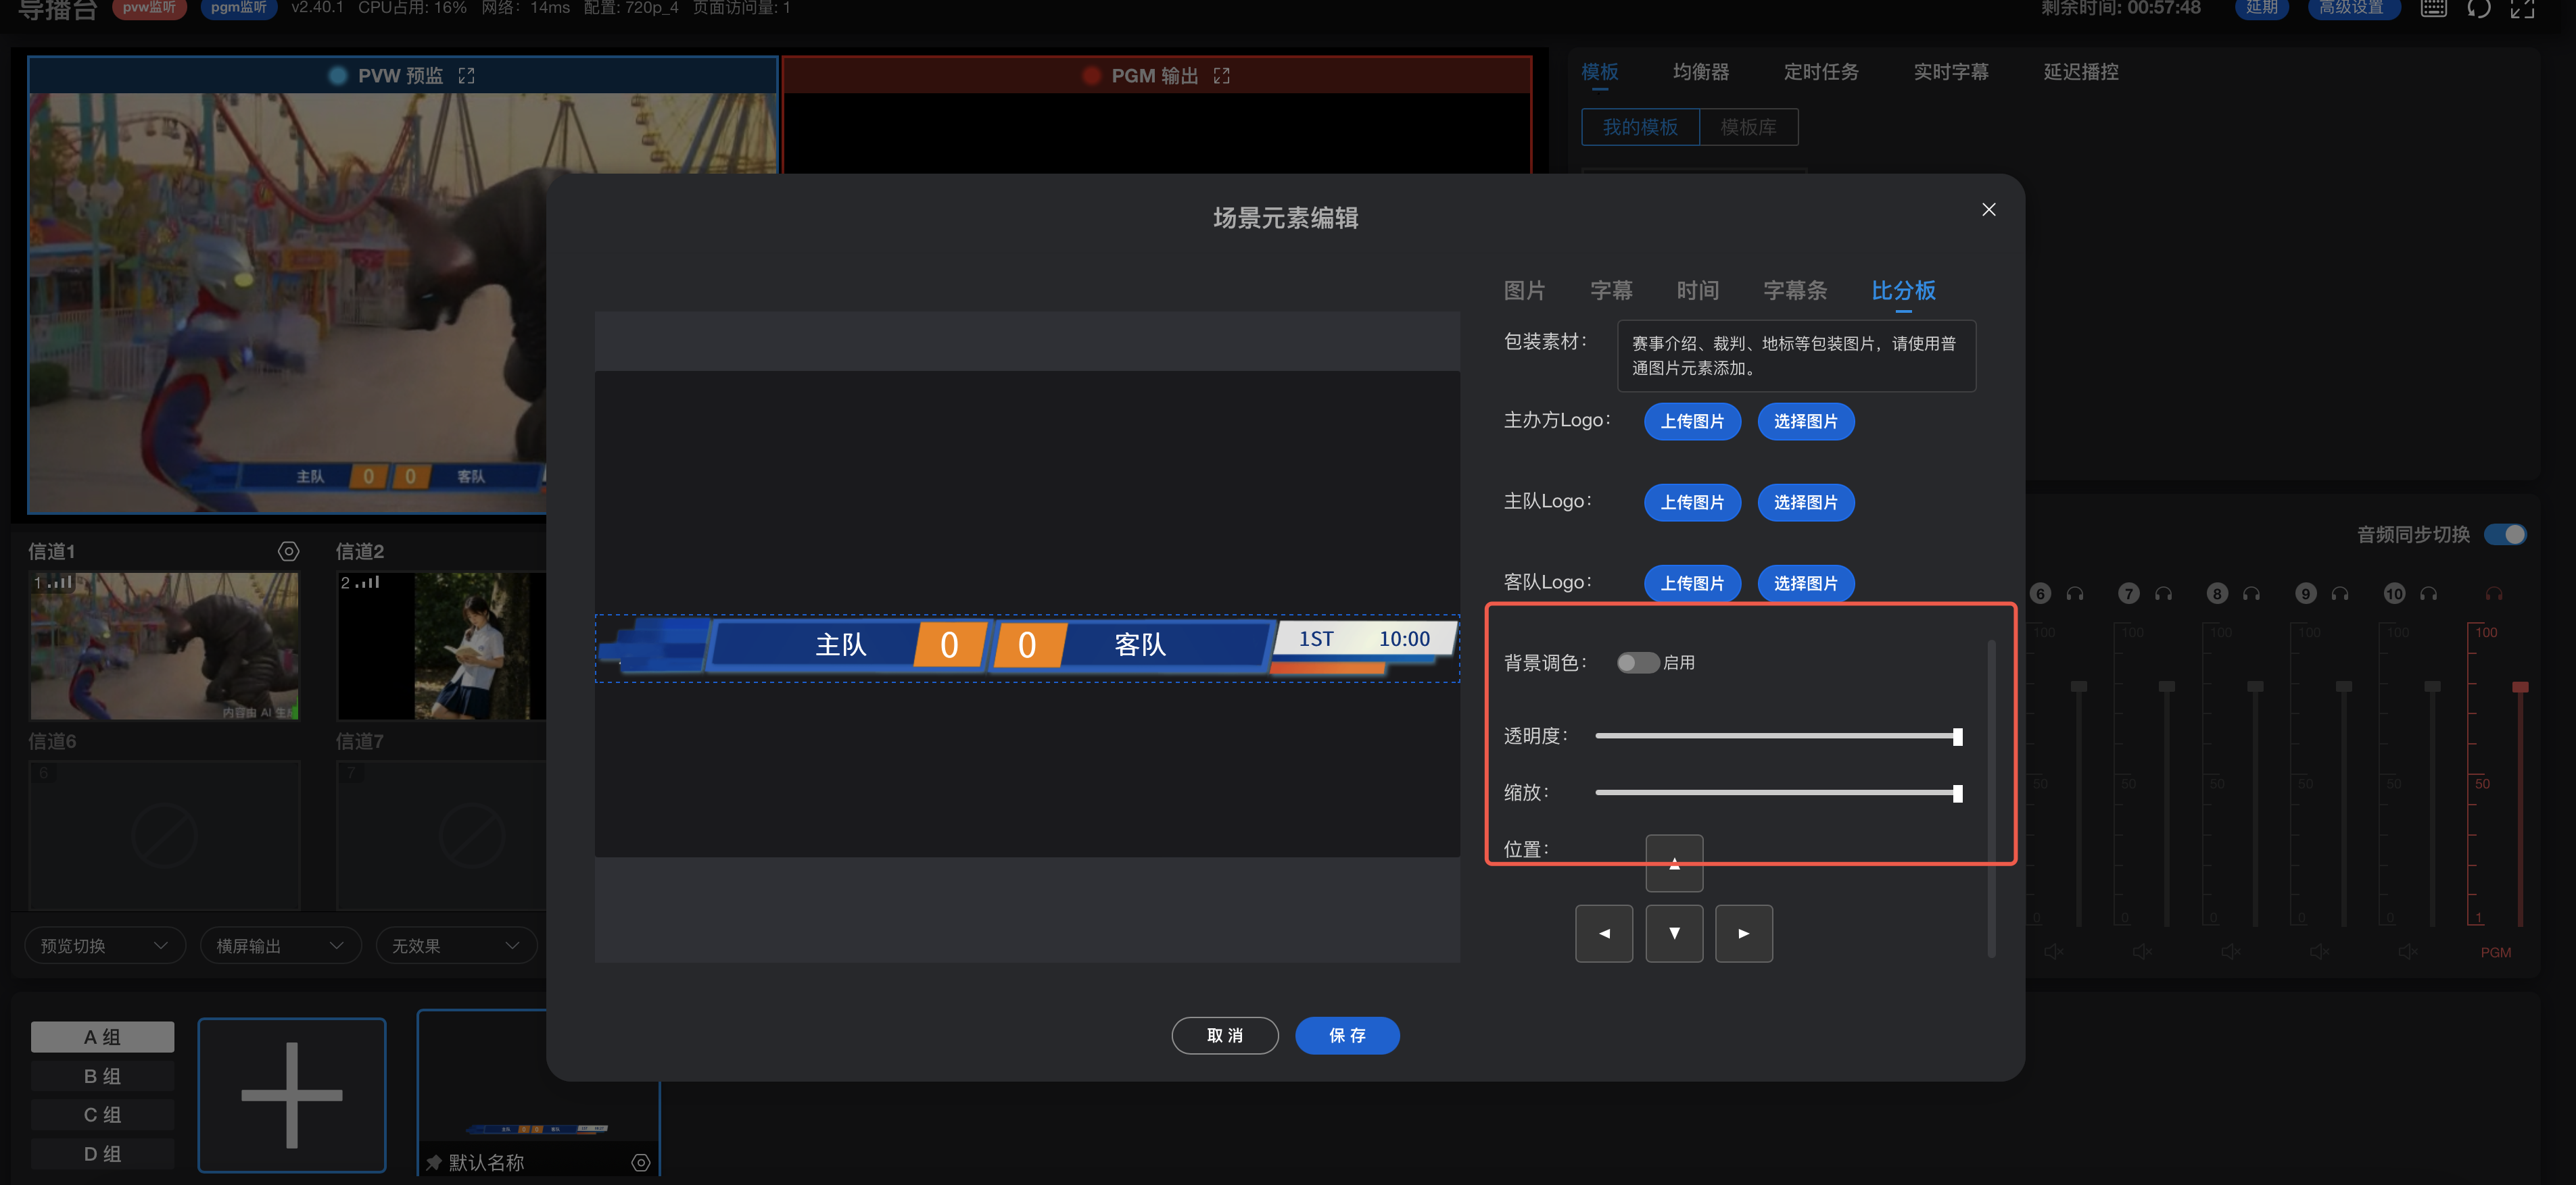Monitor channel 10 with headphone icon
The width and height of the screenshot is (2576, 1185).
click(2428, 593)
